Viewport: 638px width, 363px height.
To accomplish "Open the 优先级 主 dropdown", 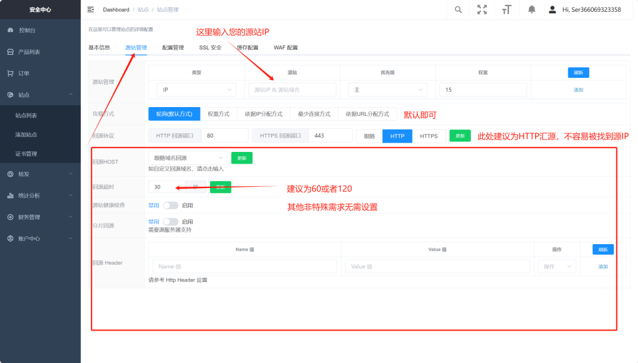I will pos(387,90).
